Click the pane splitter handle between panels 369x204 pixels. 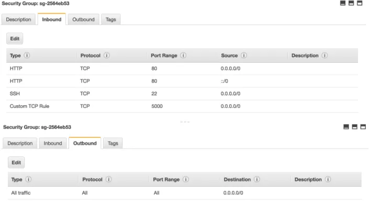(x=185, y=122)
